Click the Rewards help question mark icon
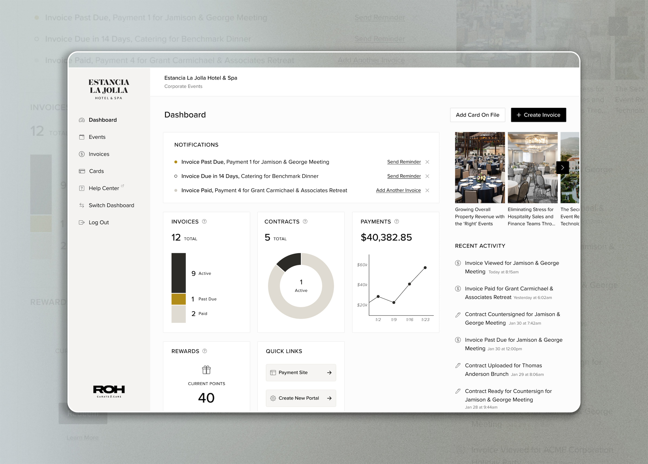 point(205,351)
